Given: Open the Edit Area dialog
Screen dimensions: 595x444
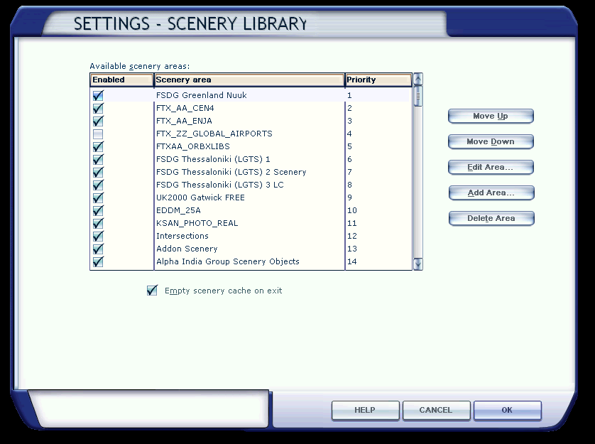Looking at the screenshot, I should (490, 168).
